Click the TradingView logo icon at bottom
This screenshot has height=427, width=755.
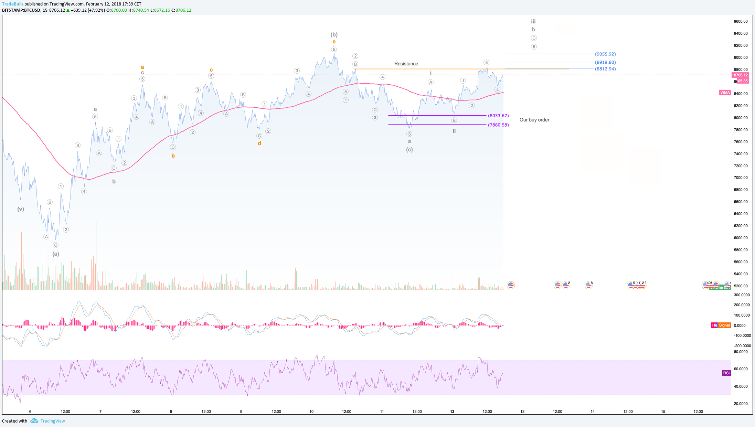[34, 420]
